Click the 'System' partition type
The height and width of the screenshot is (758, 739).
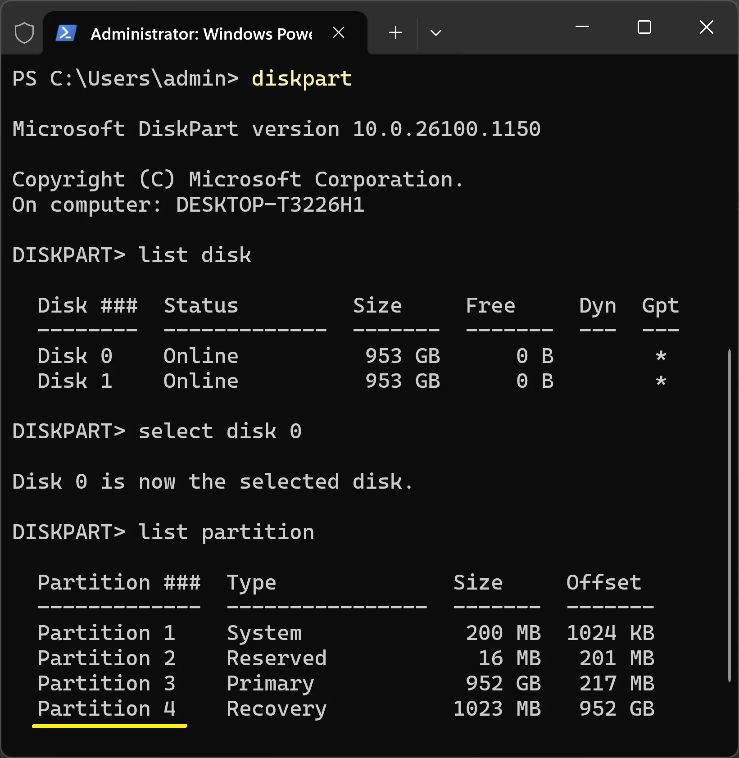coord(264,634)
